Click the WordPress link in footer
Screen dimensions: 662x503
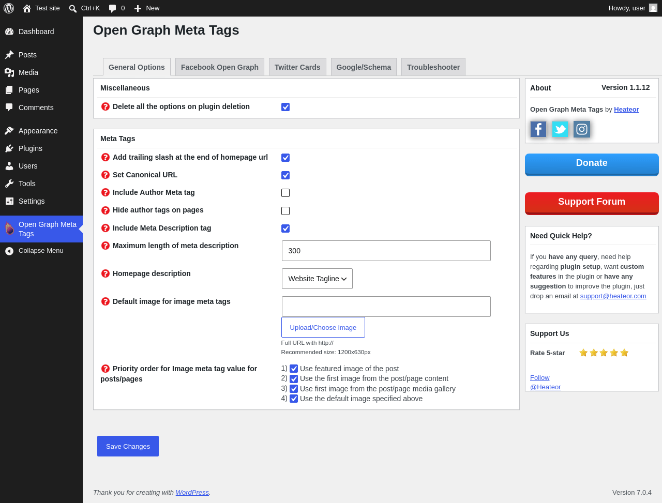click(192, 493)
